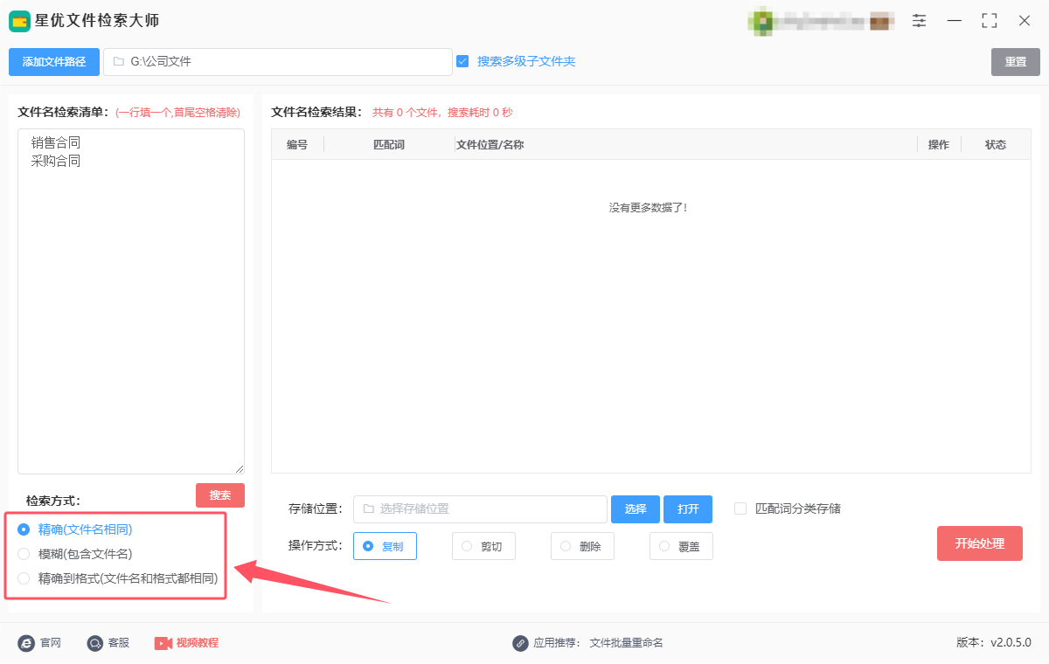1049x664 pixels.
Task: Open the 客服 link
Action: pos(119,643)
